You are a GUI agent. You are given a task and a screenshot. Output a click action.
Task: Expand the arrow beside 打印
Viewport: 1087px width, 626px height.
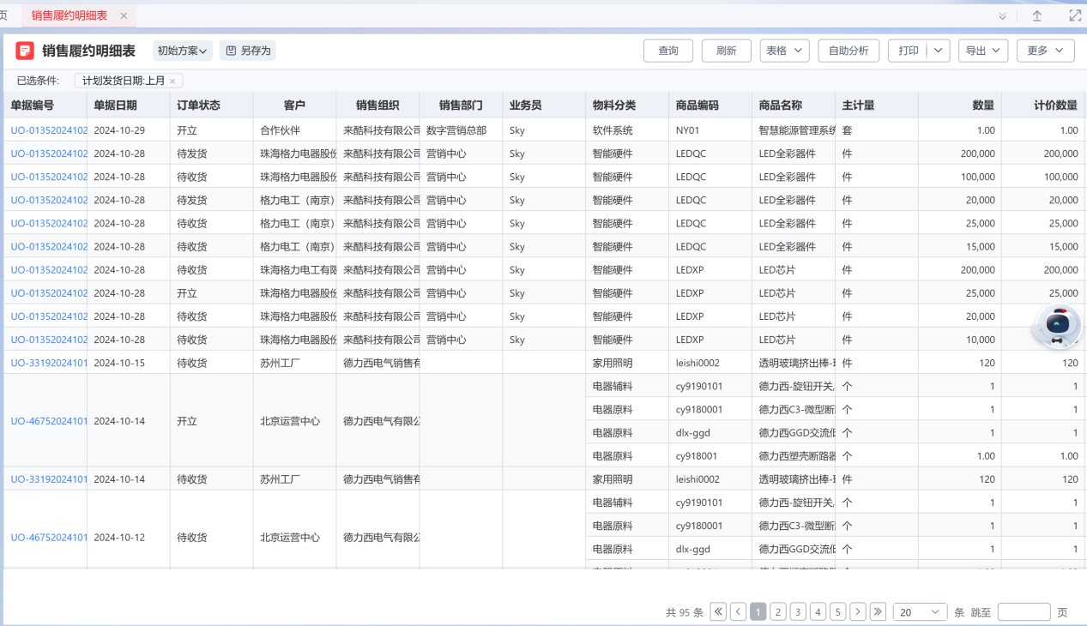click(x=938, y=51)
